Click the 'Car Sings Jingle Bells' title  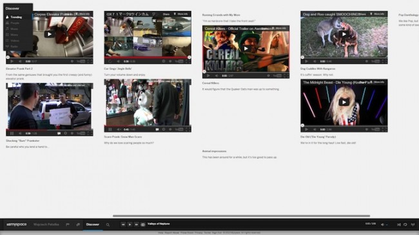click(118, 69)
